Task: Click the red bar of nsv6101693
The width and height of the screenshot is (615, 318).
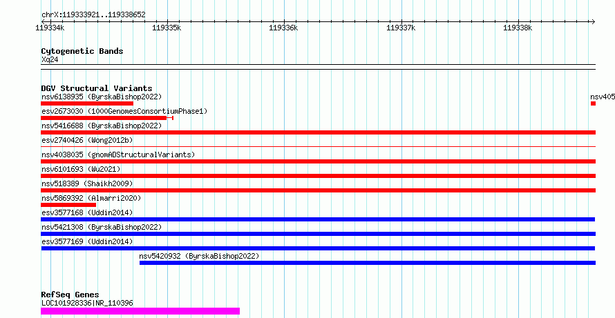Action: click(x=319, y=176)
